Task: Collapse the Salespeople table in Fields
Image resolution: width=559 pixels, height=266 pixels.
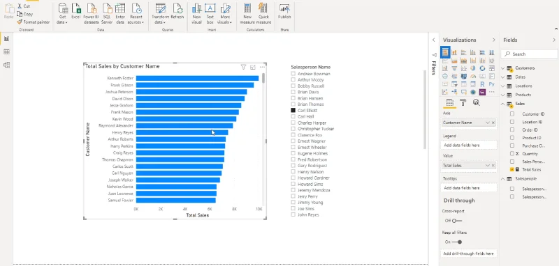Action: click(503, 179)
